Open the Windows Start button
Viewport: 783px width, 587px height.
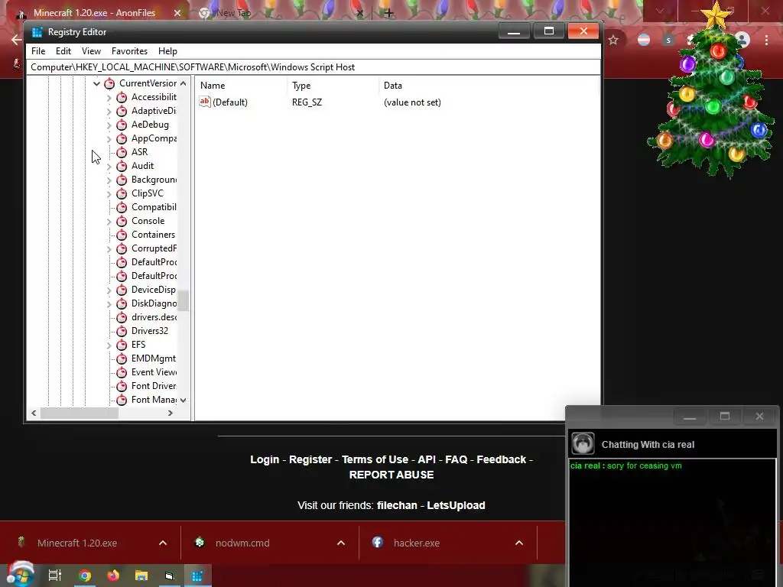19,575
